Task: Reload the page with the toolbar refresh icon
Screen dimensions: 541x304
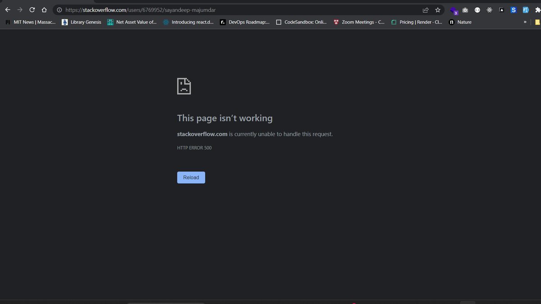Action: coord(32,10)
